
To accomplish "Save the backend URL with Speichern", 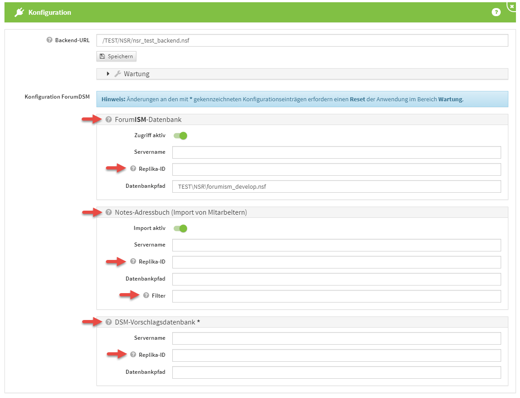I will (x=116, y=56).
